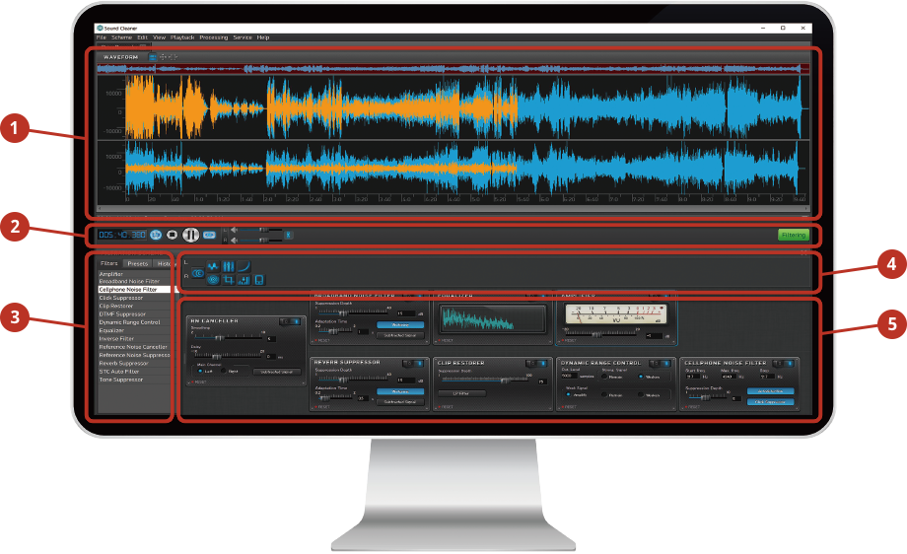Select DTMF Suppressor in the filters list
This screenshot has height=554, width=907.
click(x=134, y=314)
